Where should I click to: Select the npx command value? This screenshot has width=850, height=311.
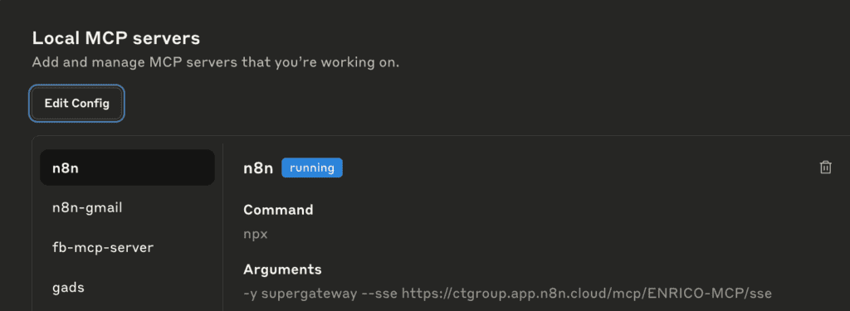point(256,236)
